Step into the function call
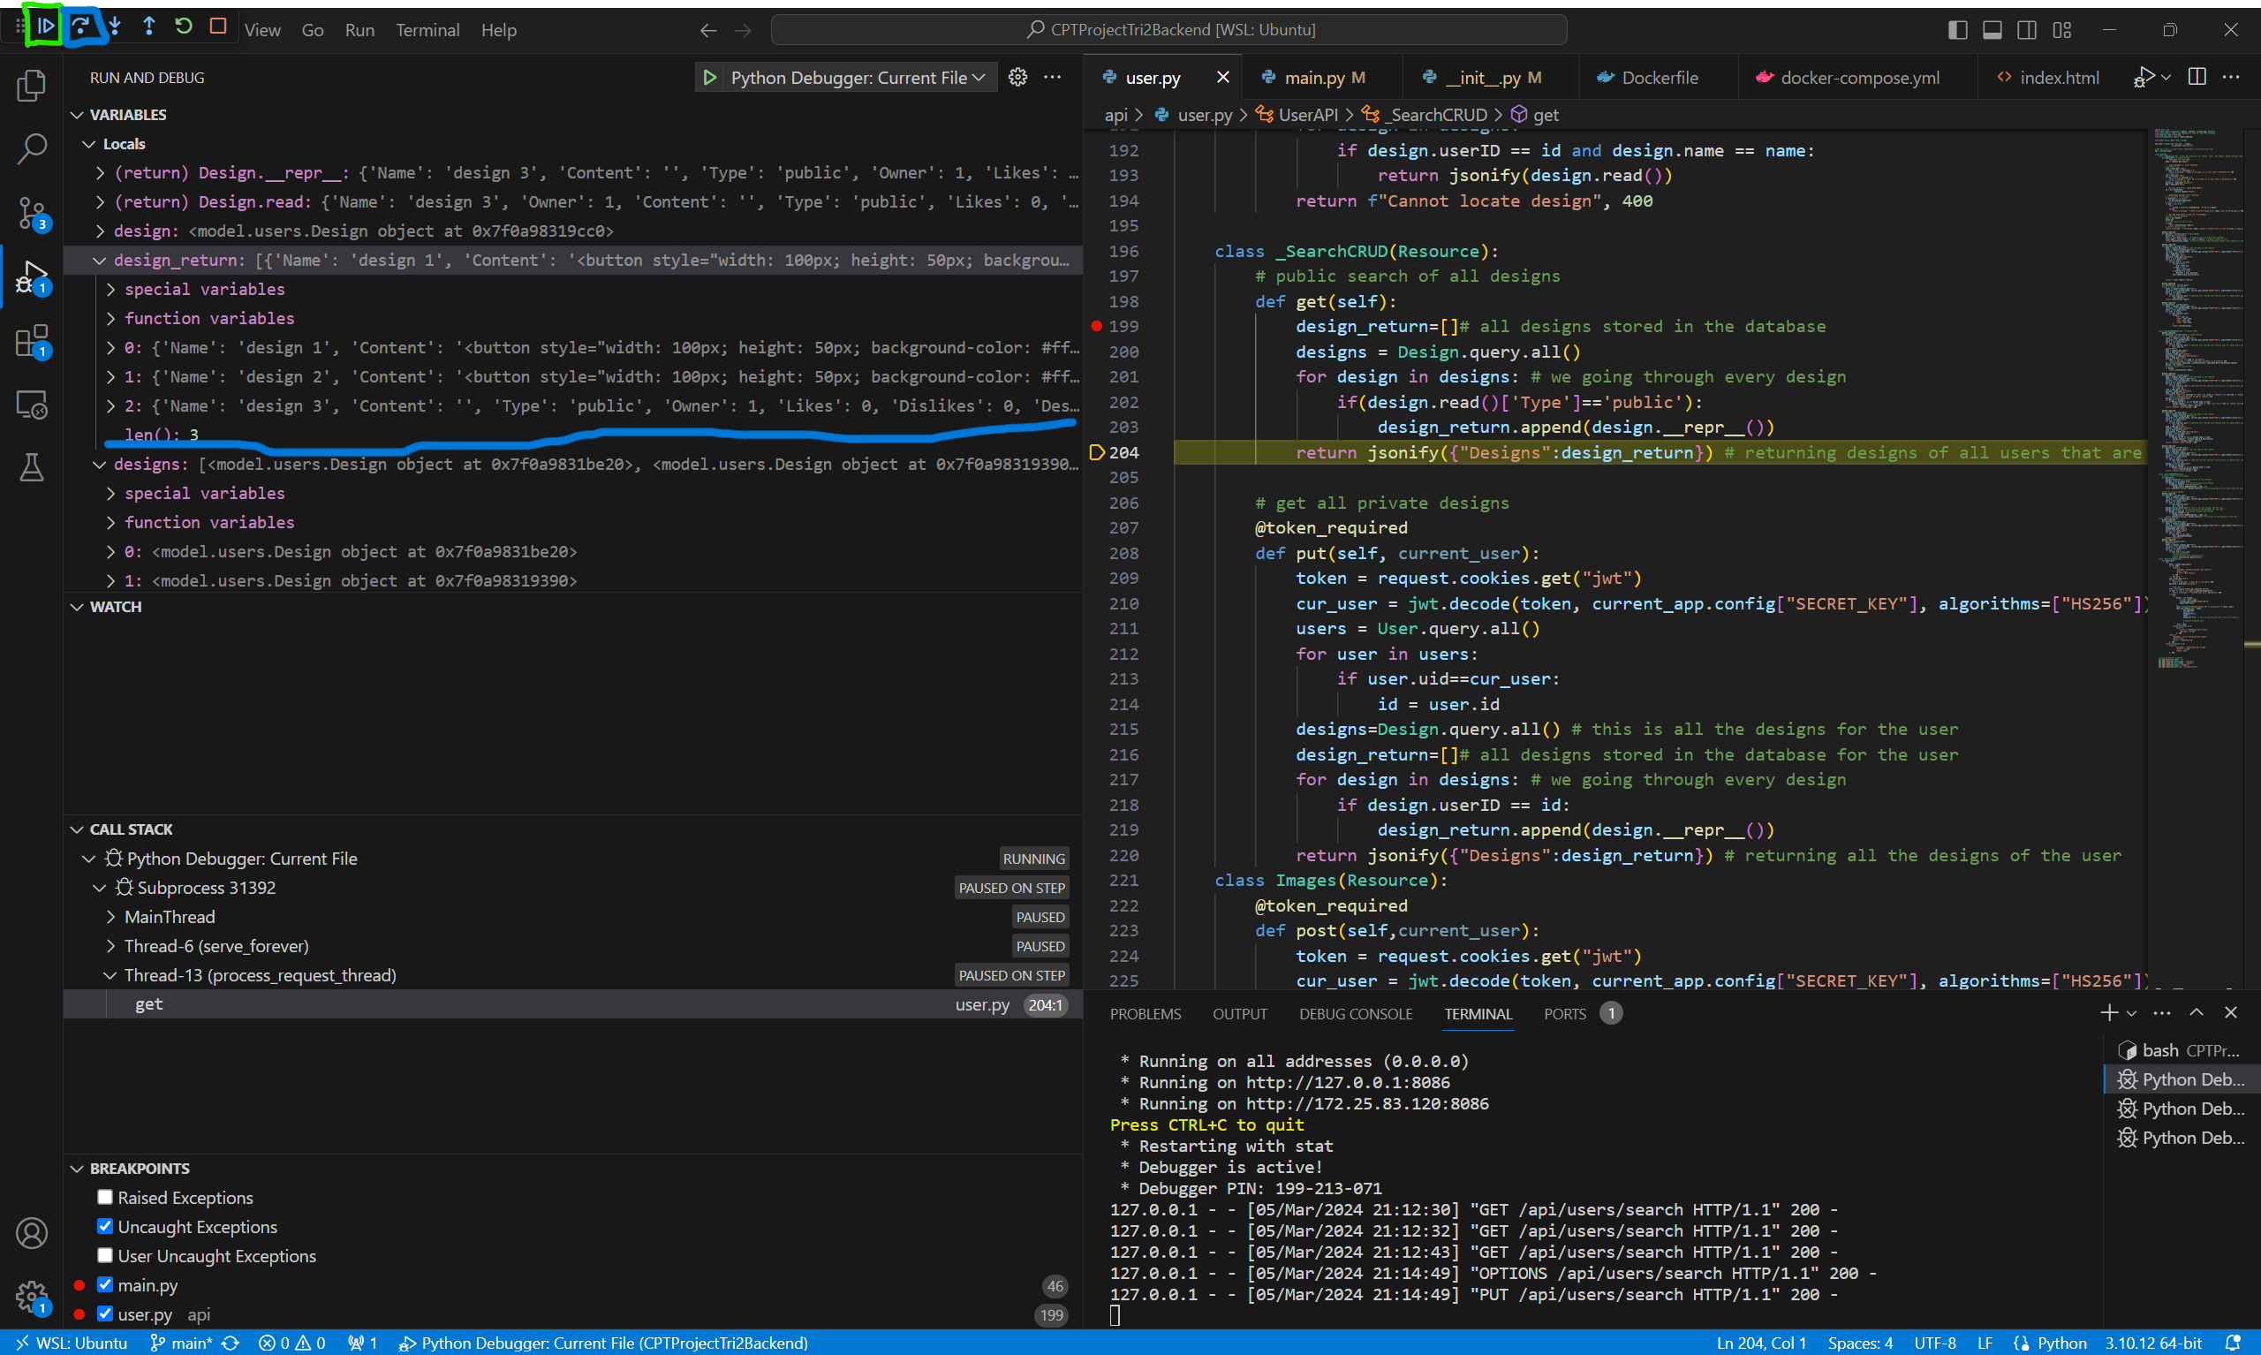This screenshot has height=1355, width=2261. (115, 26)
